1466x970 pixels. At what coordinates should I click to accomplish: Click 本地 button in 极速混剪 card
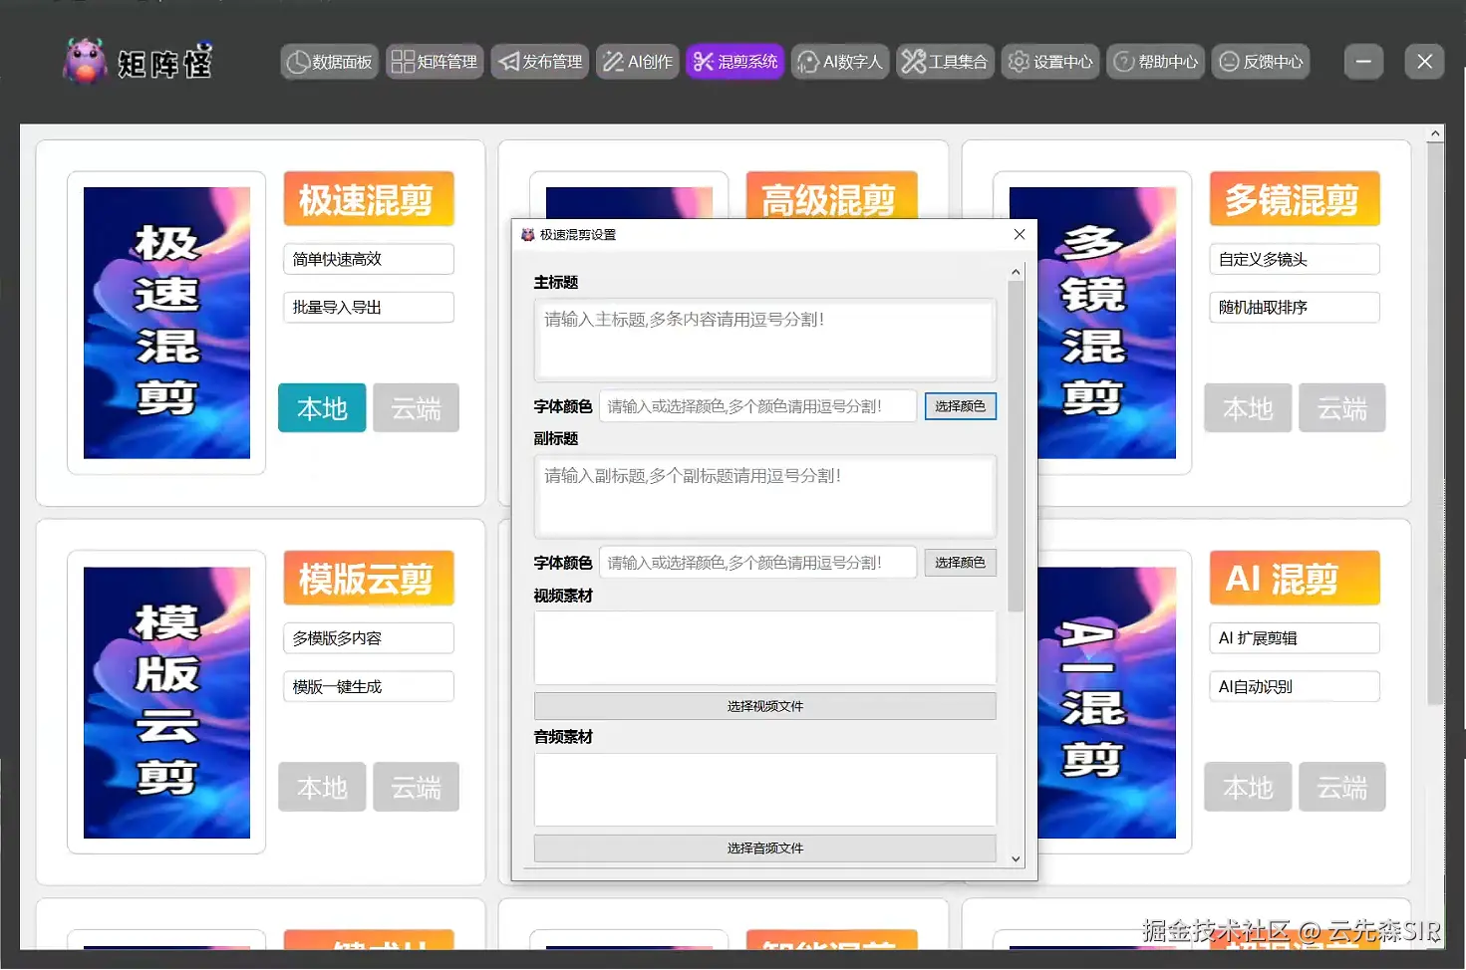click(322, 408)
